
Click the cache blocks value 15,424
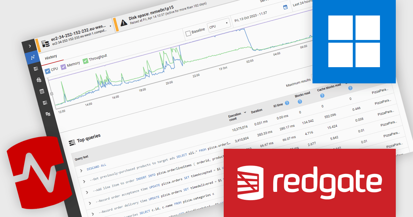tap(333, 127)
